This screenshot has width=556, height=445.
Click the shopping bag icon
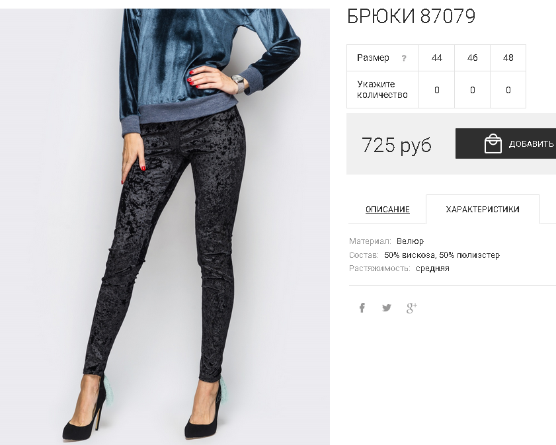point(493,143)
